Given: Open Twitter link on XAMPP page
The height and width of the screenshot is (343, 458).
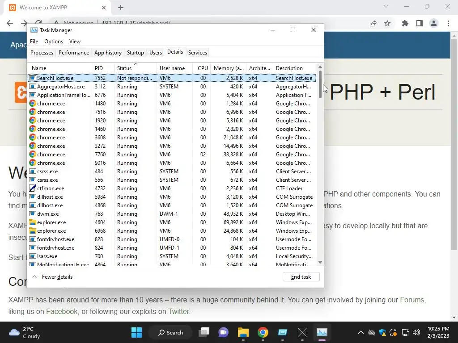Looking at the screenshot, I should coord(178,311).
